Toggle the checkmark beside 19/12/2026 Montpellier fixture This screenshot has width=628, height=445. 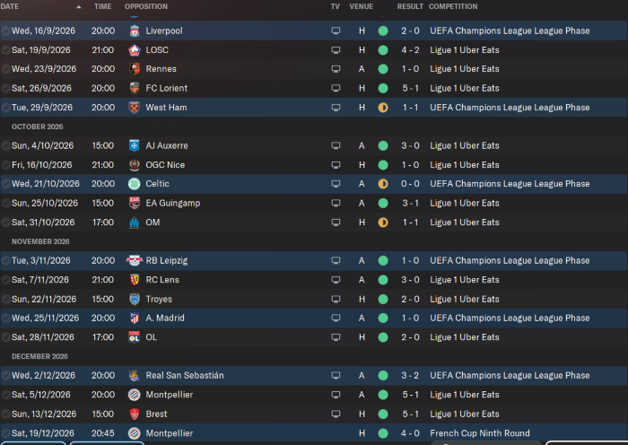tap(5, 433)
